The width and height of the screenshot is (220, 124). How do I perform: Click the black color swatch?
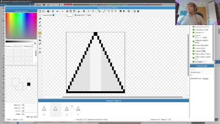pyautogui.click(x=29, y=84)
